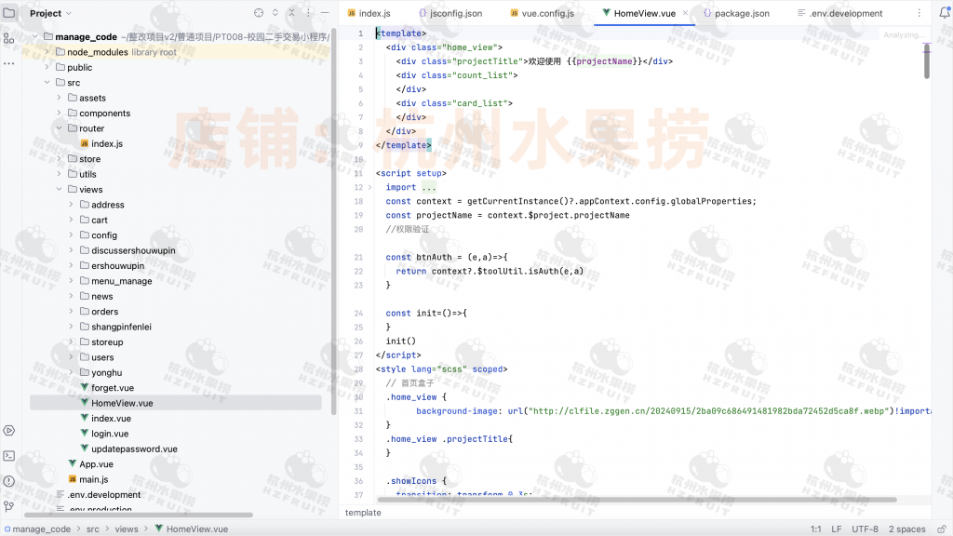The width and height of the screenshot is (953, 536).
Task: Open the Services run icon in sidebar
Action: (9, 430)
